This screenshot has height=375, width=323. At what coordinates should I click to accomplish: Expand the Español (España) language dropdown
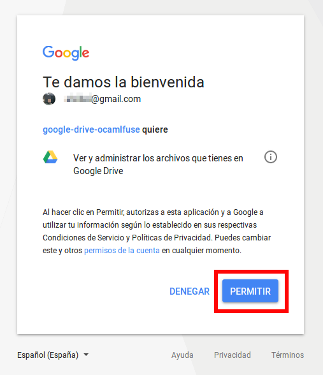click(53, 355)
